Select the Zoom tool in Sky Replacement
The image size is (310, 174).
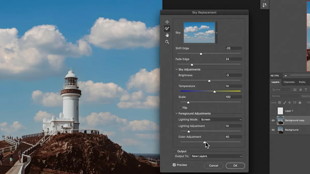click(167, 42)
